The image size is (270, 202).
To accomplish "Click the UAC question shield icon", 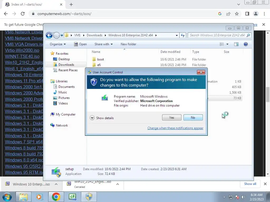I will pos(94,82).
